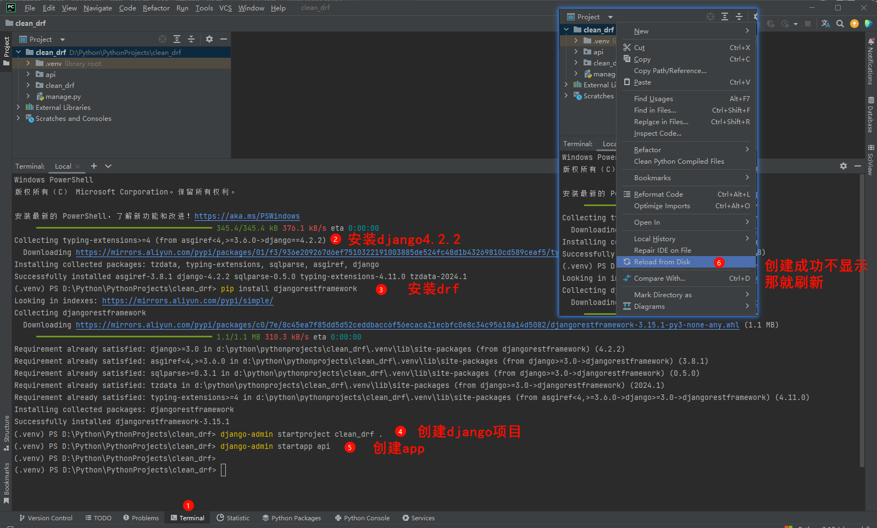
Task: Open Database tool window sidebar
Action: pos(871,114)
